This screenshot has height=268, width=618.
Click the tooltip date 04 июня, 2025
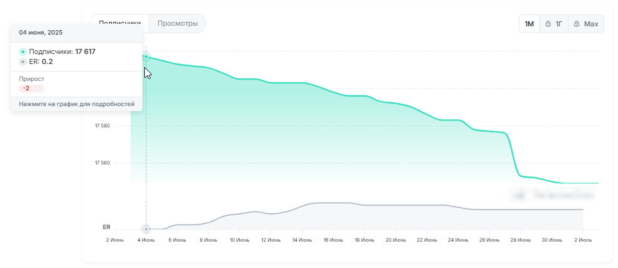41,32
